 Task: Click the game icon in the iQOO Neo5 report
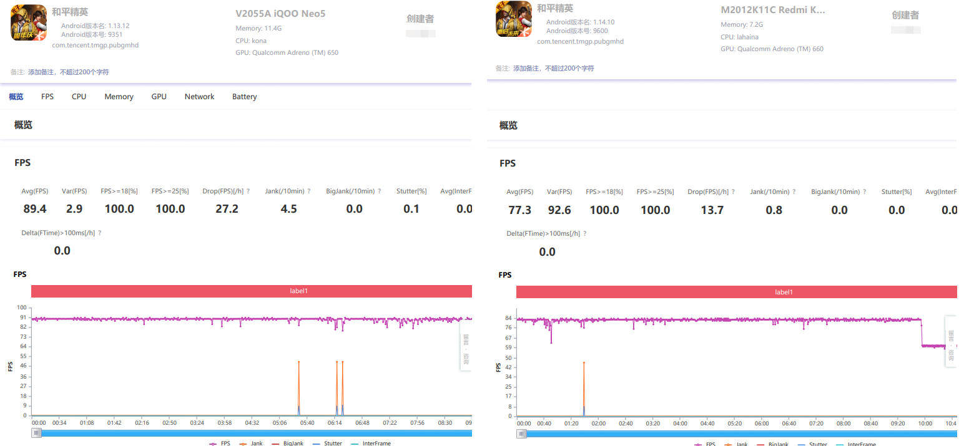pos(29,22)
